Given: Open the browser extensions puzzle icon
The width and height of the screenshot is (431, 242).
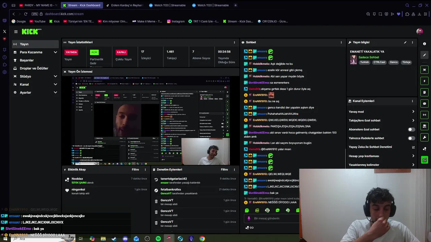Looking at the screenshot, I should click(x=407, y=14).
